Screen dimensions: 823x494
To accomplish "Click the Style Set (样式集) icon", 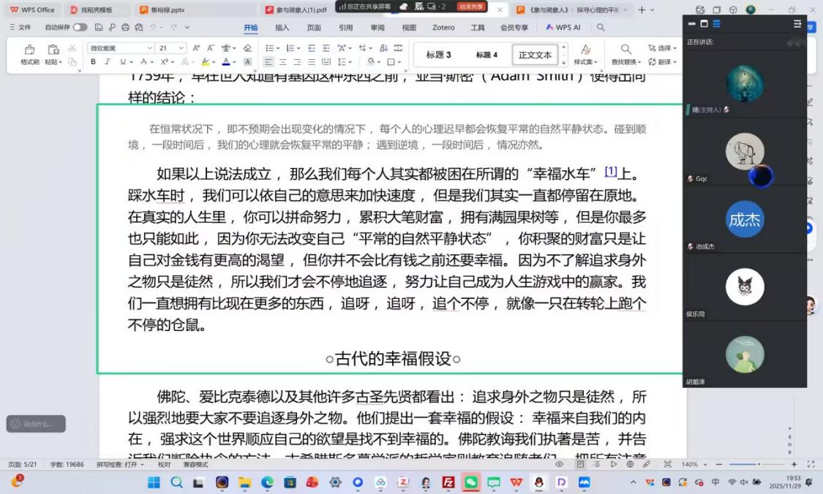I will [585, 54].
